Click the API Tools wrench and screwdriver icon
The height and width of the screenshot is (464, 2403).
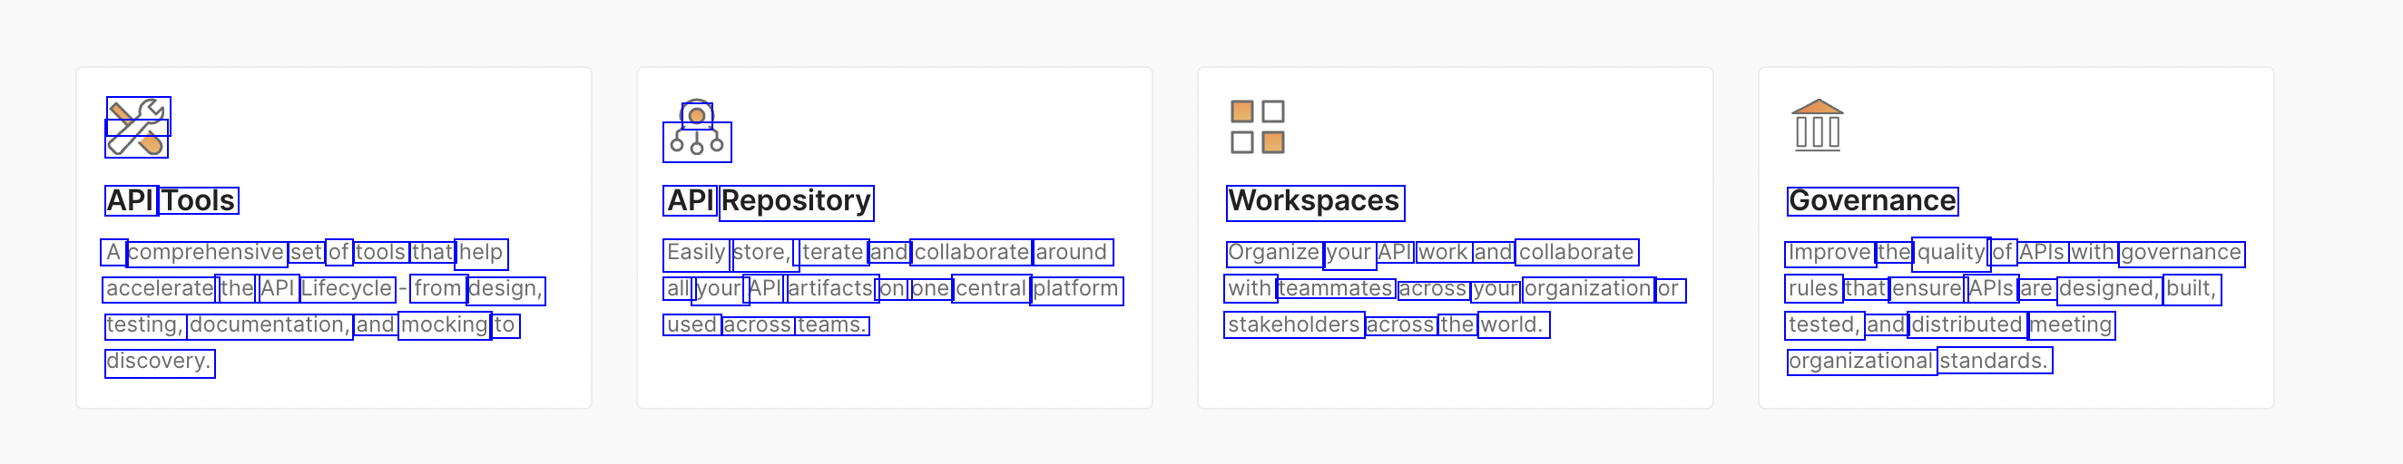point(137,128)
